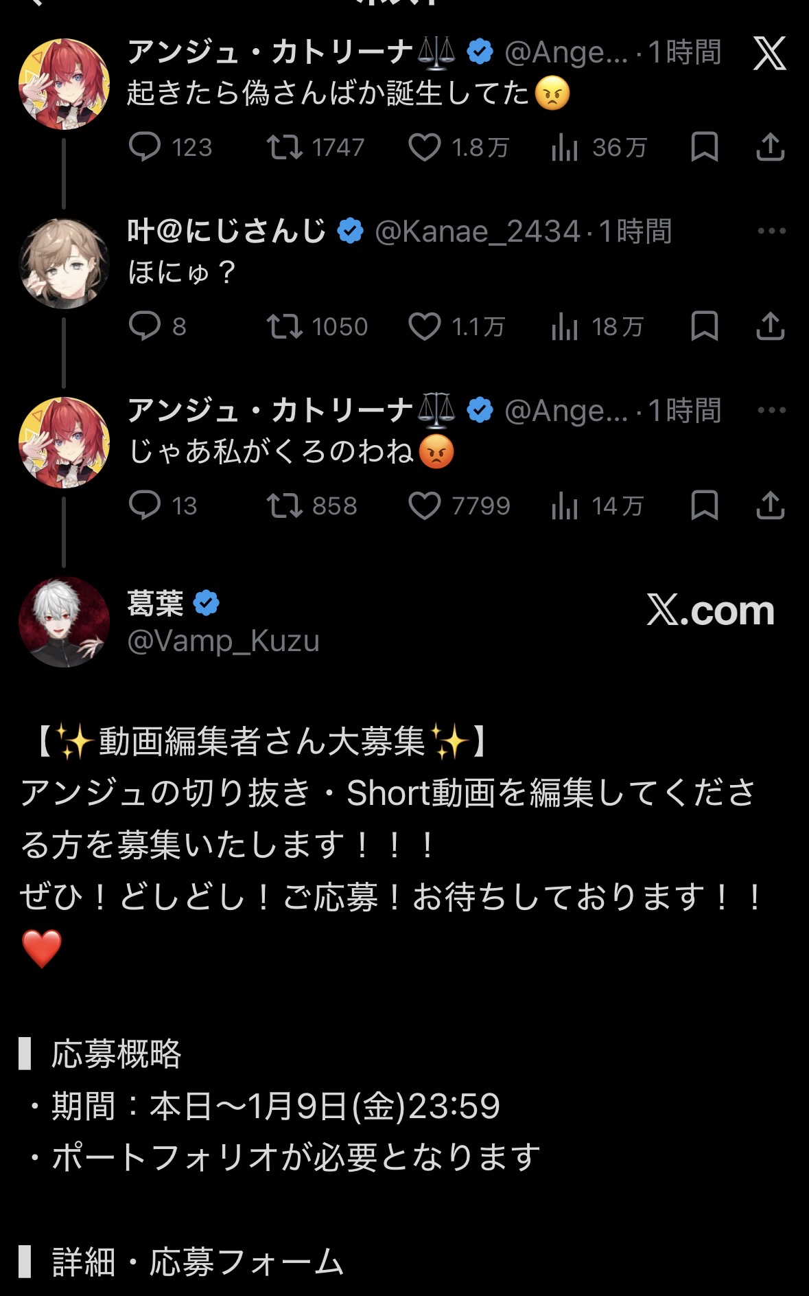This screenshot has width=809, height=1296.
Task: Open the @Kanae_2434 handle link
Action: point(478,231)
